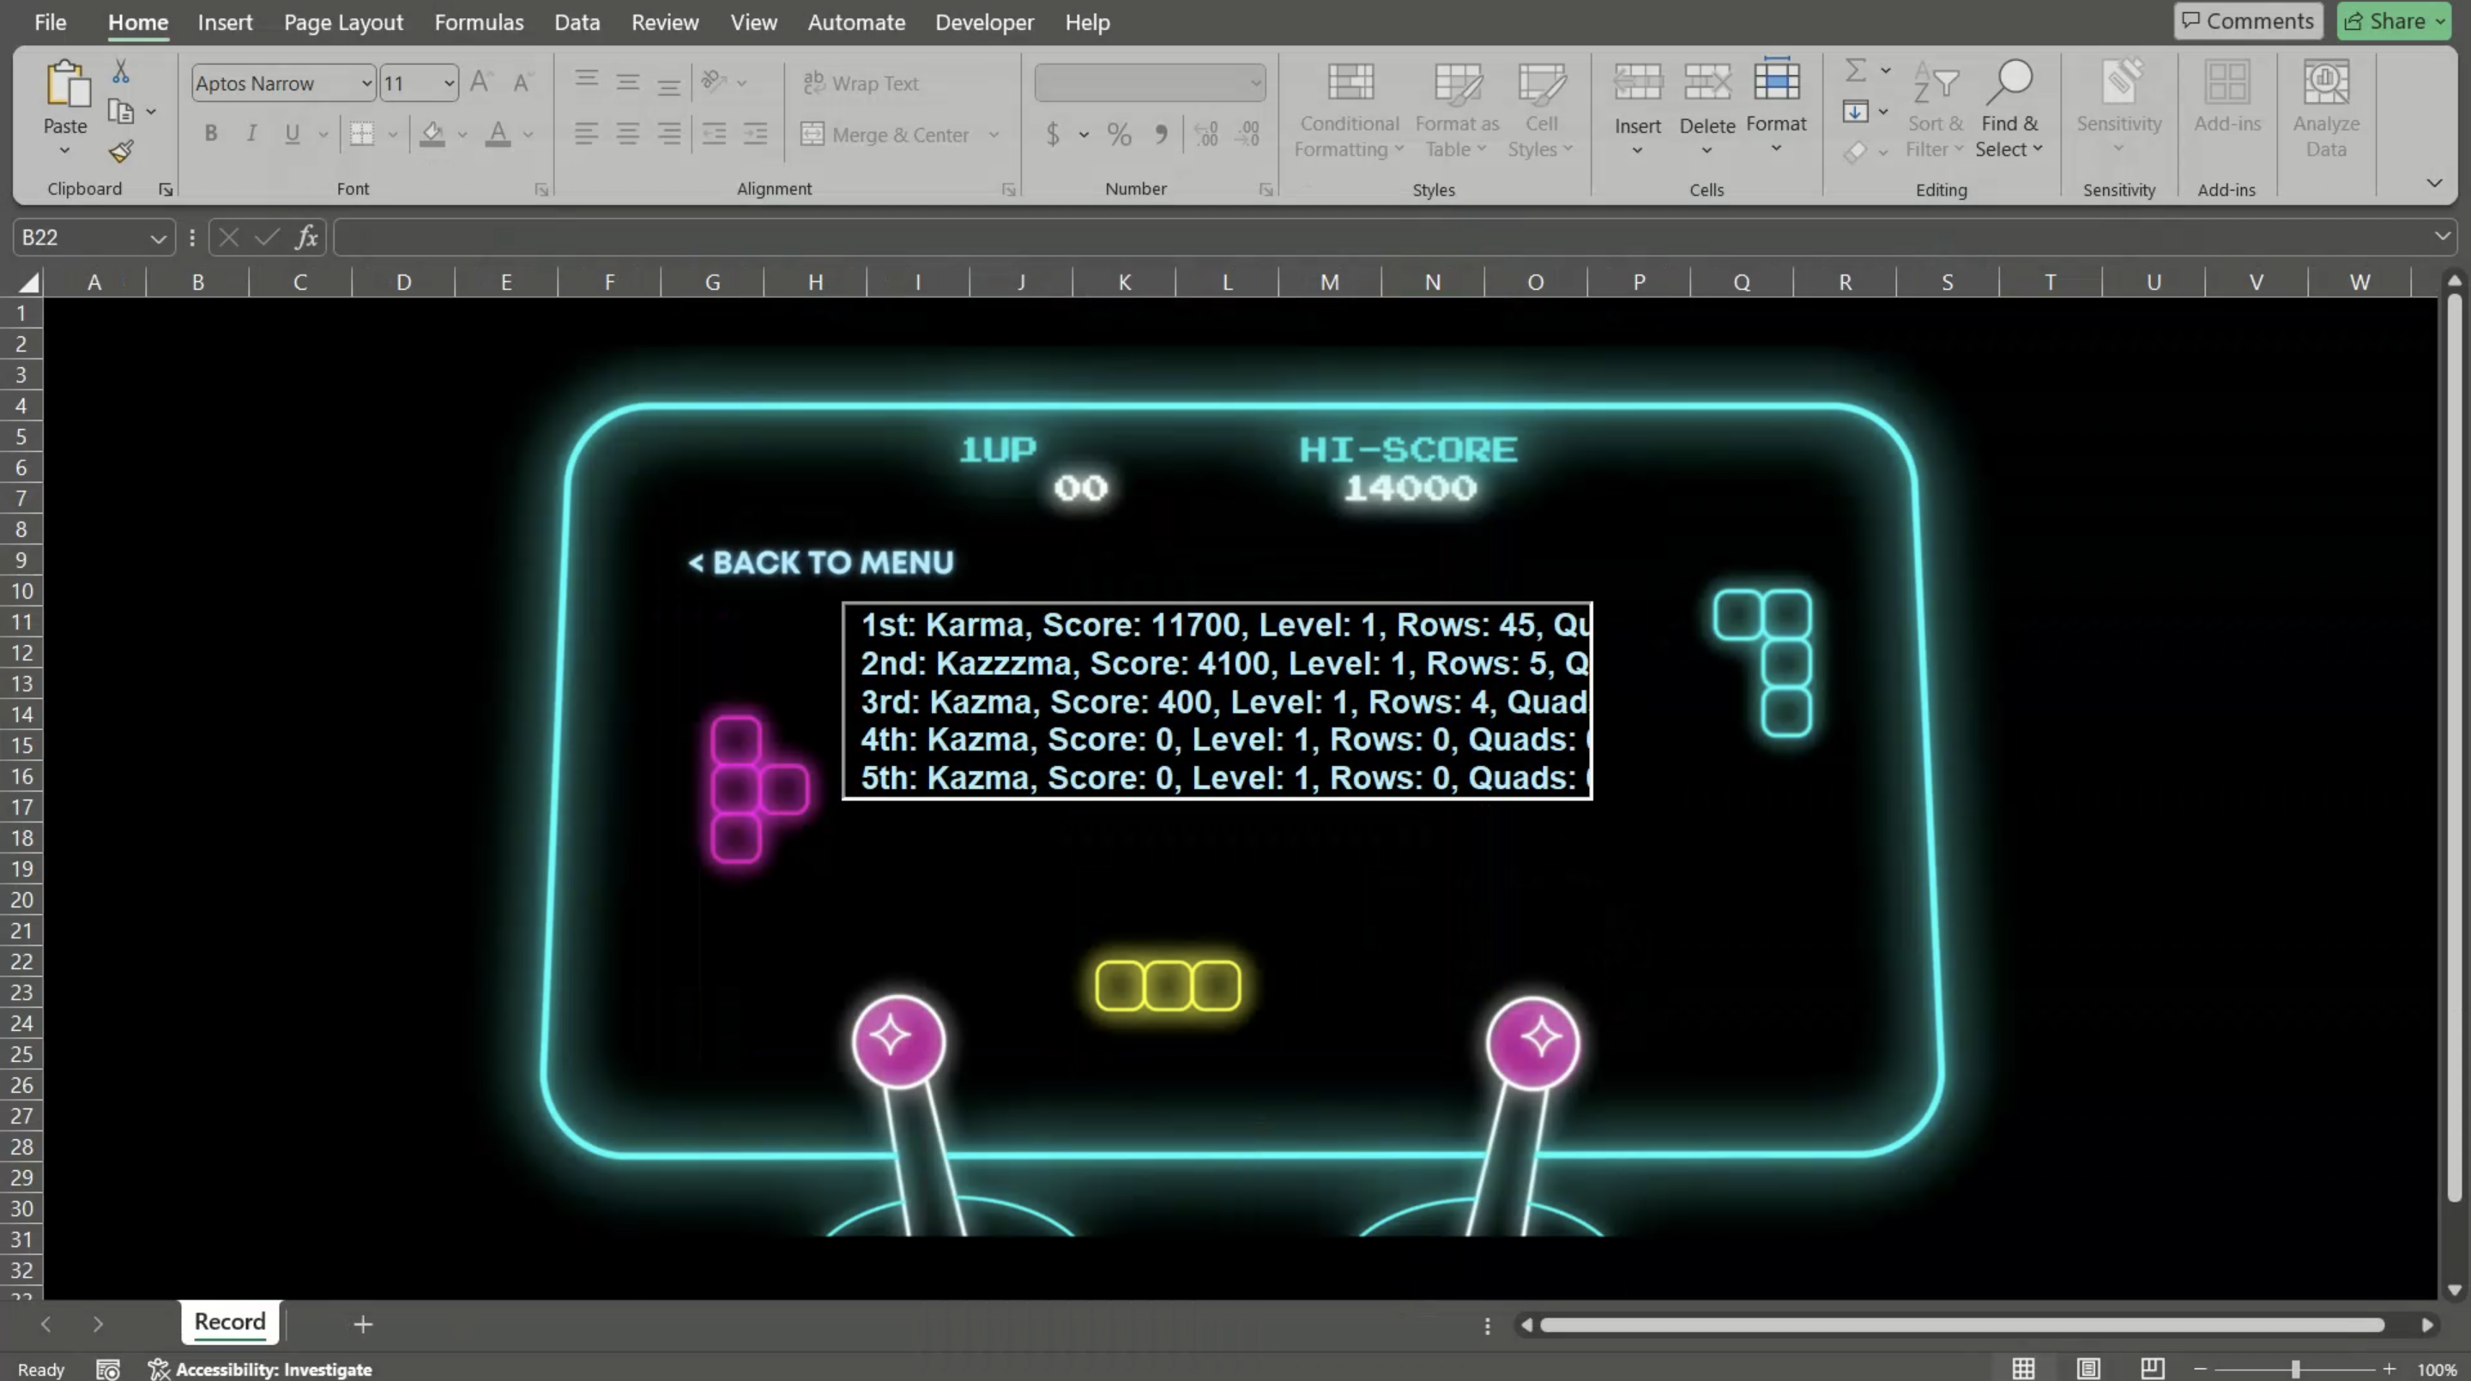Open the number format dropdown

tap(1254, 83)
